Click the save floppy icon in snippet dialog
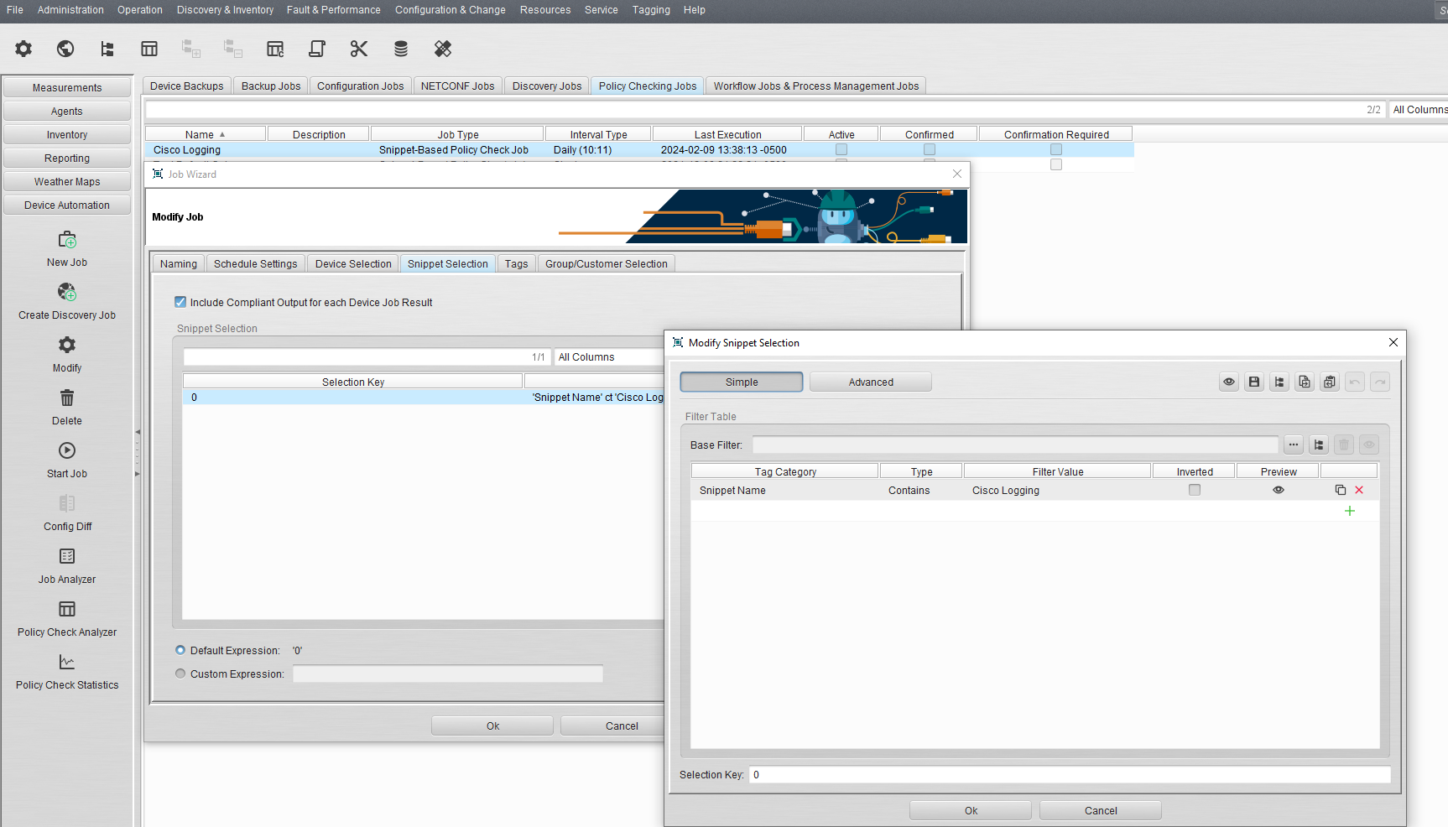The width and height of the screenshot is (1448, 827). tap(1254, 382)
